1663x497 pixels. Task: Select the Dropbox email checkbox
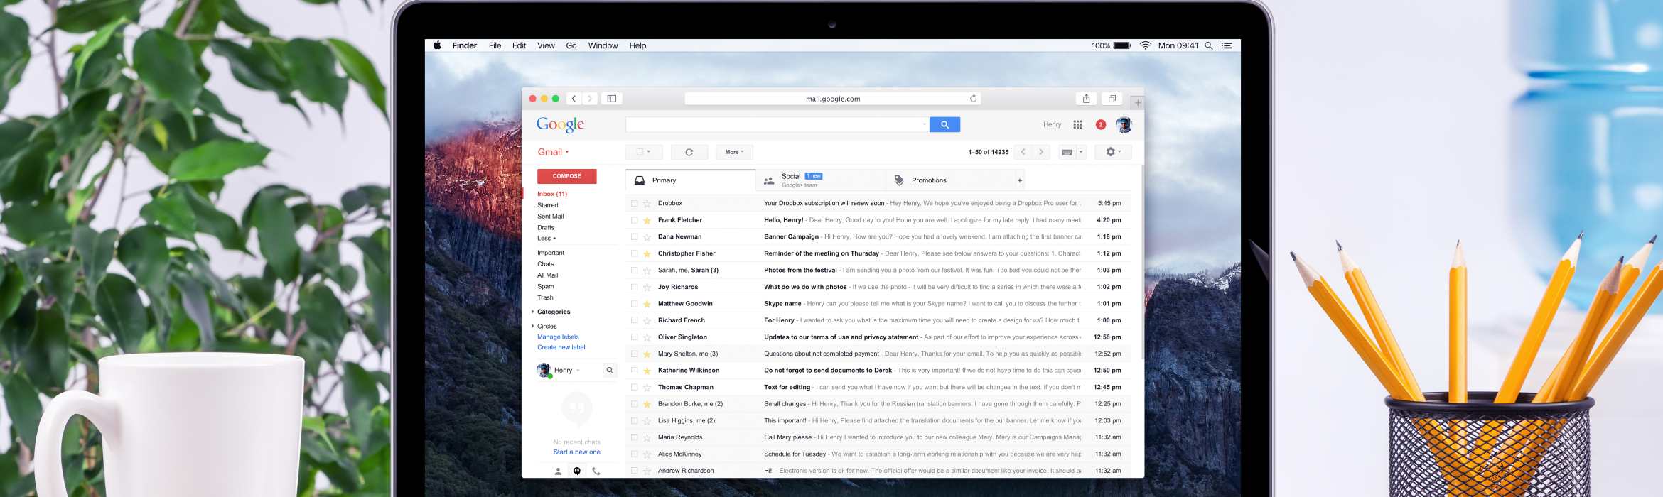pyautogui.click(x=634, y=204)
